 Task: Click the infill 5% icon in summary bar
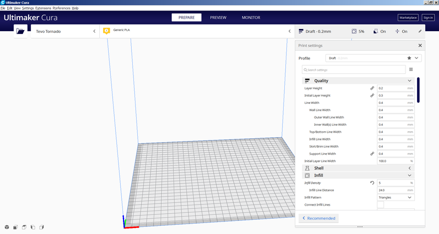[354, 32]
